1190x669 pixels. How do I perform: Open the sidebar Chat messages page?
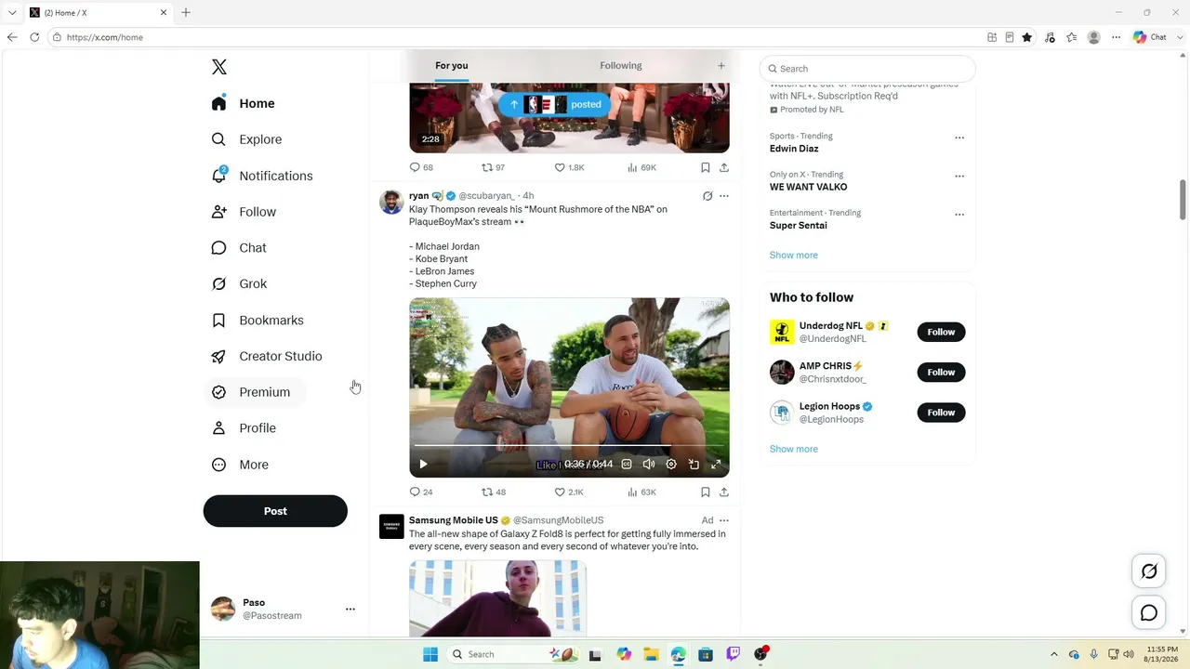[239, 248]
